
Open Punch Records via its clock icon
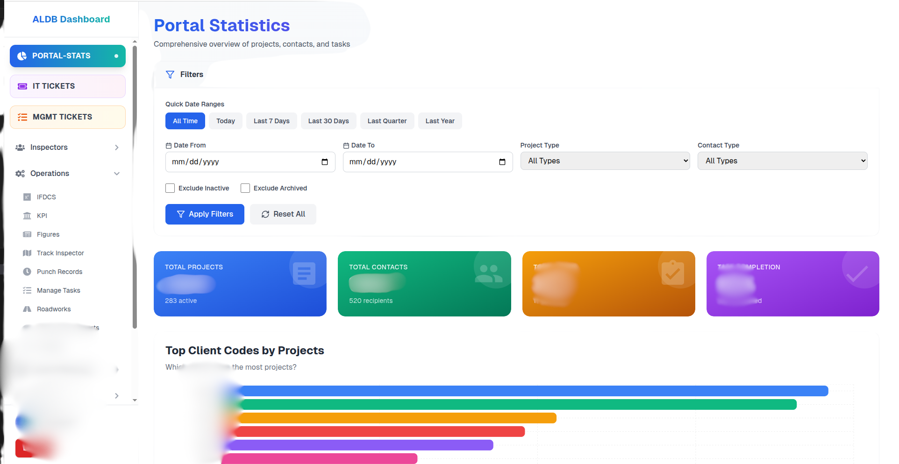pos(28,271)
